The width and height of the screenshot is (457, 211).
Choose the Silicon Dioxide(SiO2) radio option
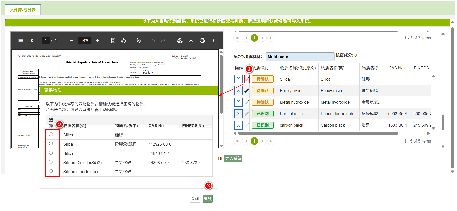(x=51, y=162)
